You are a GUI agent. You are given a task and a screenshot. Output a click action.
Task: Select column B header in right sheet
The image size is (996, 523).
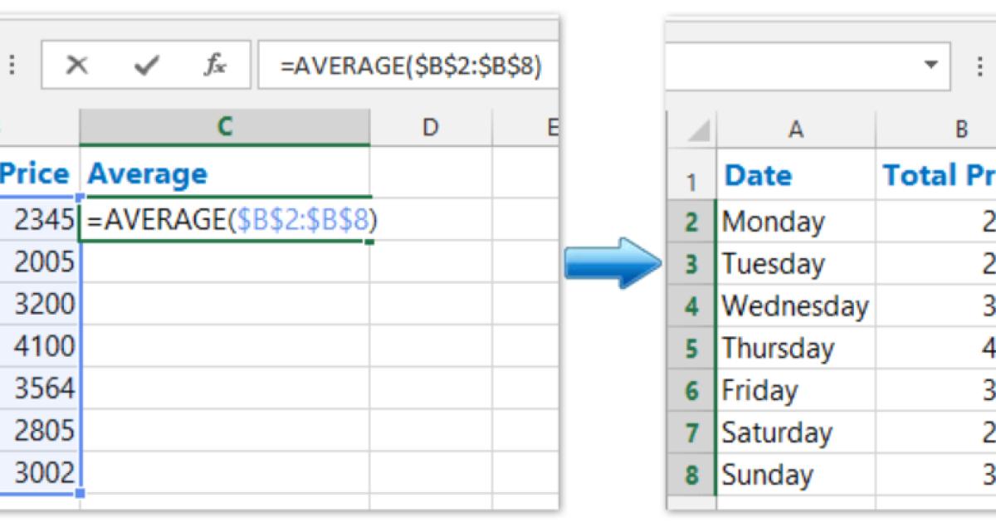(961, 130)
